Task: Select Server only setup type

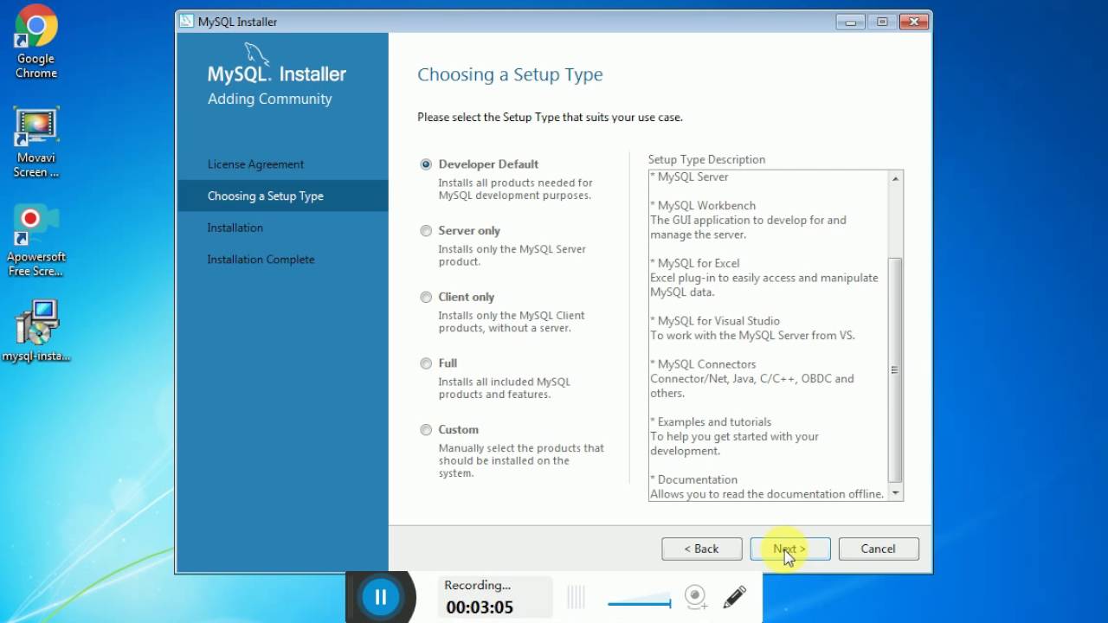Action: pyautogui.click(x=426, y=231)
